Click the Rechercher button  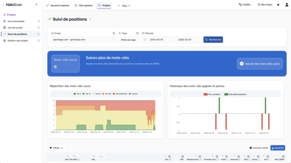213,40
